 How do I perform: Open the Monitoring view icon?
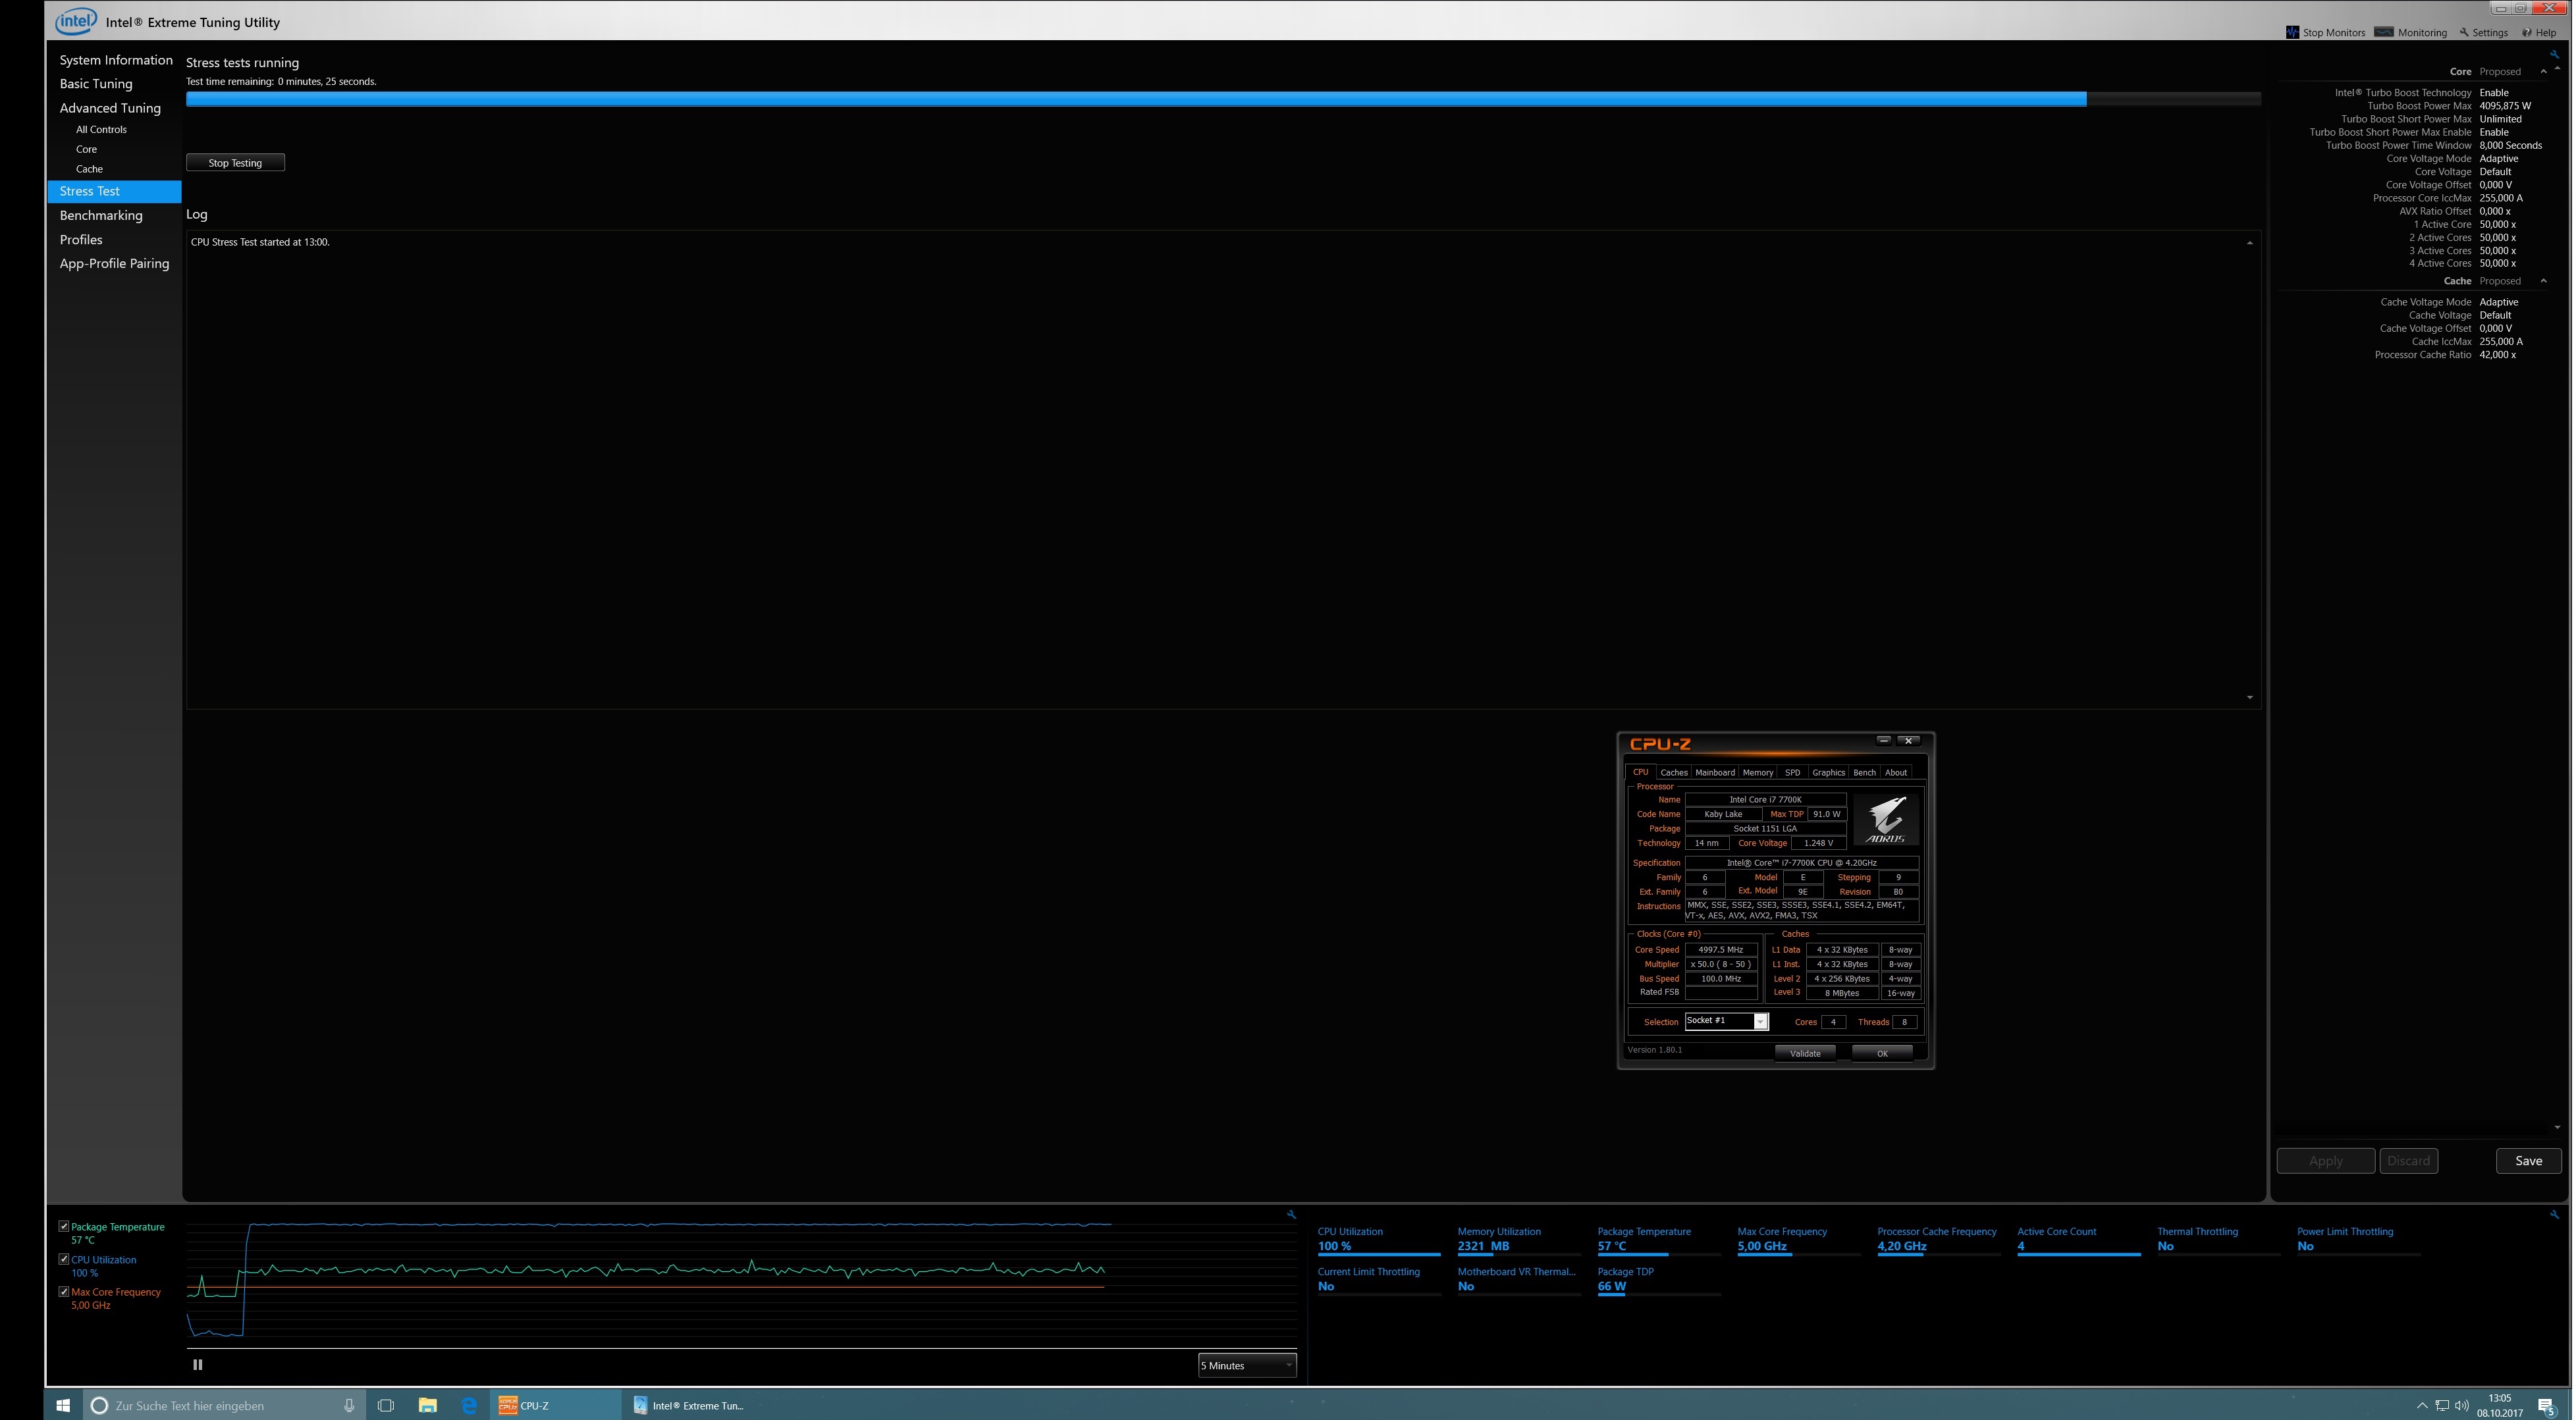tap(2384, 32)
